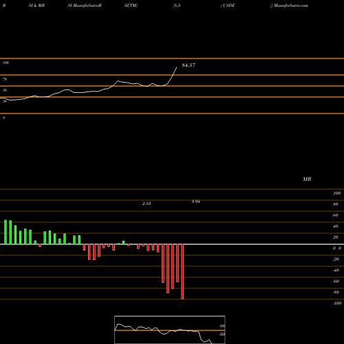
Task: Click the 3.04 value label above histogram
Action: click(196, 202)
